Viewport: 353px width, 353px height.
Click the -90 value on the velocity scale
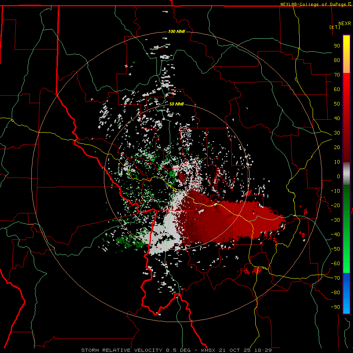335,307
